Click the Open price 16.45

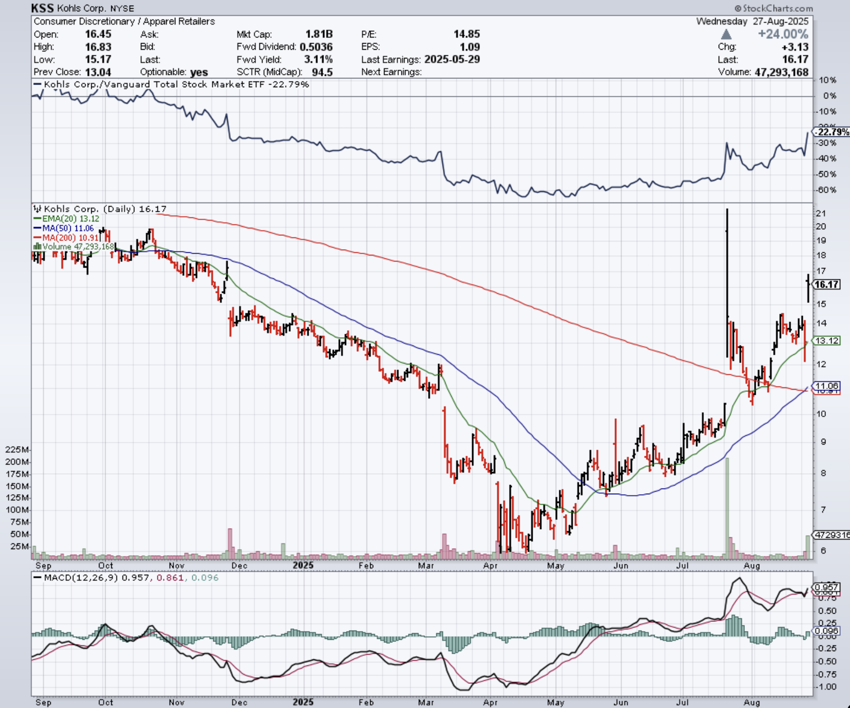point(98,34)
